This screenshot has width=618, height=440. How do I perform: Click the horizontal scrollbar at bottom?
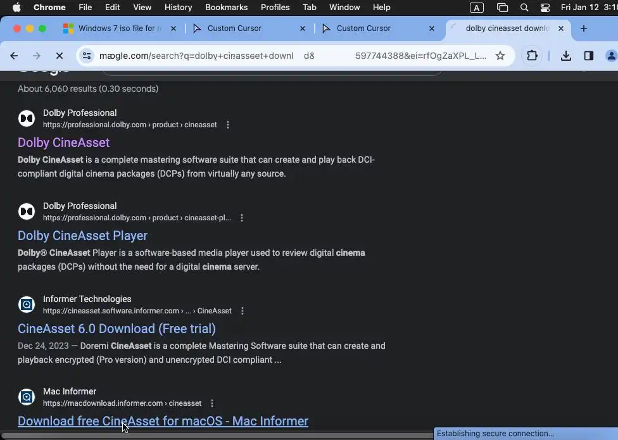217,436
